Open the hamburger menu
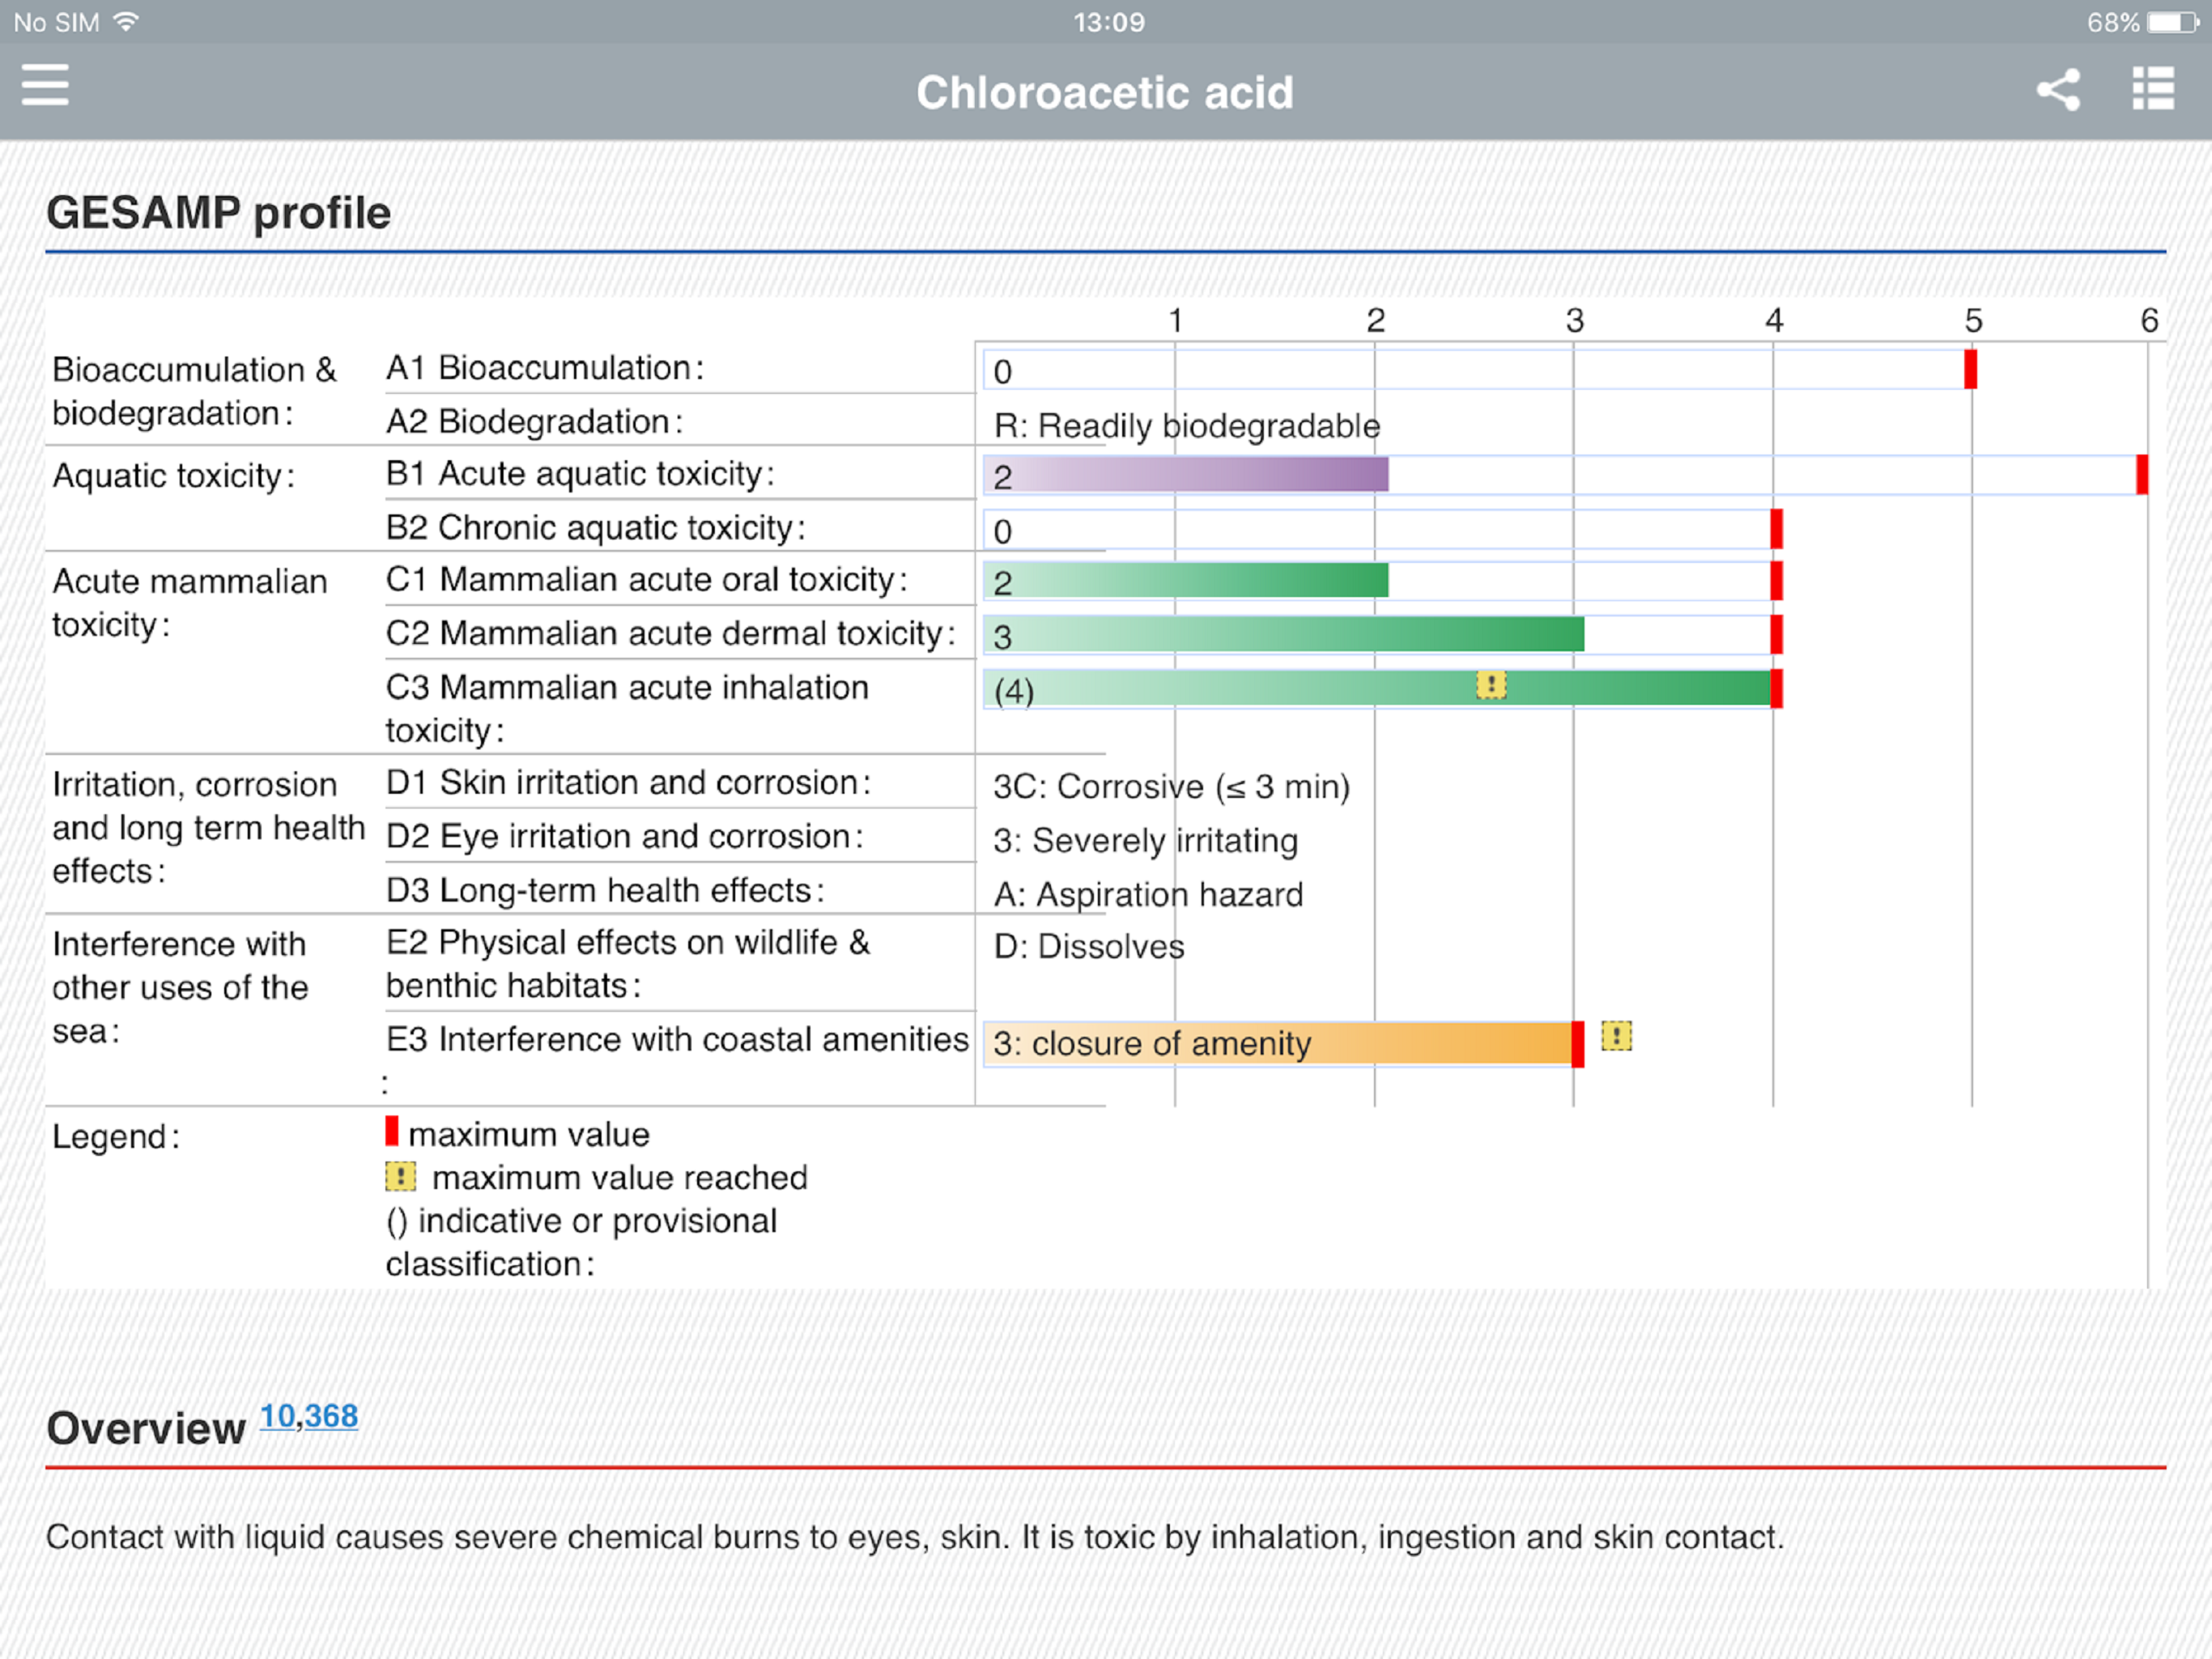This screenshot has width=2212, height=1659. 45,85
